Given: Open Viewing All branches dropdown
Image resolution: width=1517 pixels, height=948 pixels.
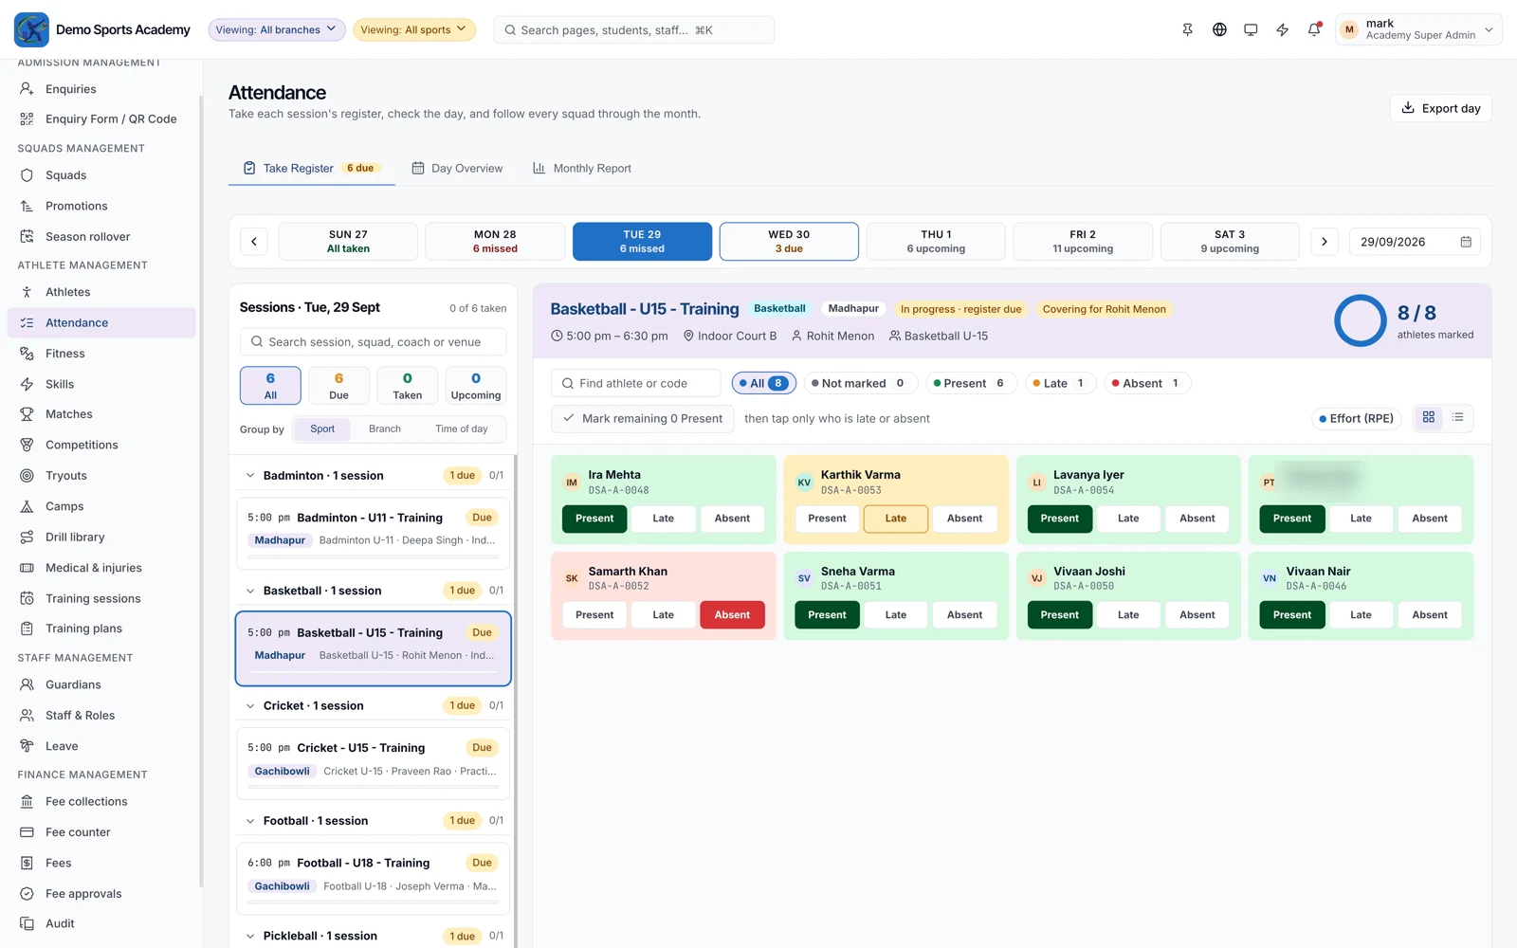Looking at the screenshot, I should [x=276, y=29].
